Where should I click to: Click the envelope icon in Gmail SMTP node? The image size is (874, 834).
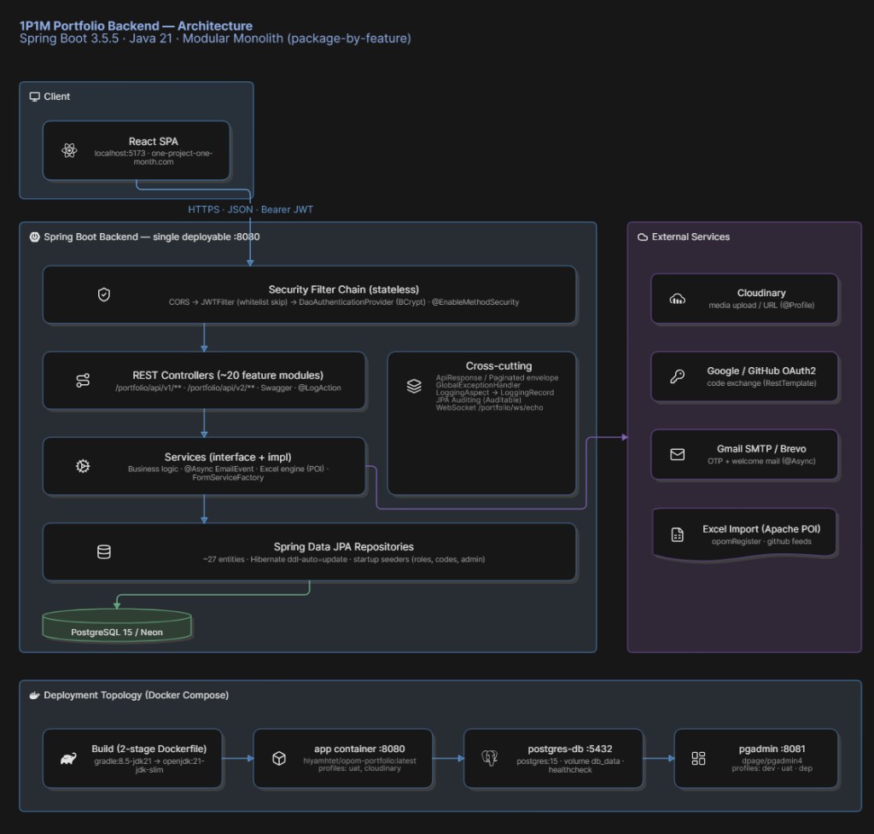tap(677, 454)
